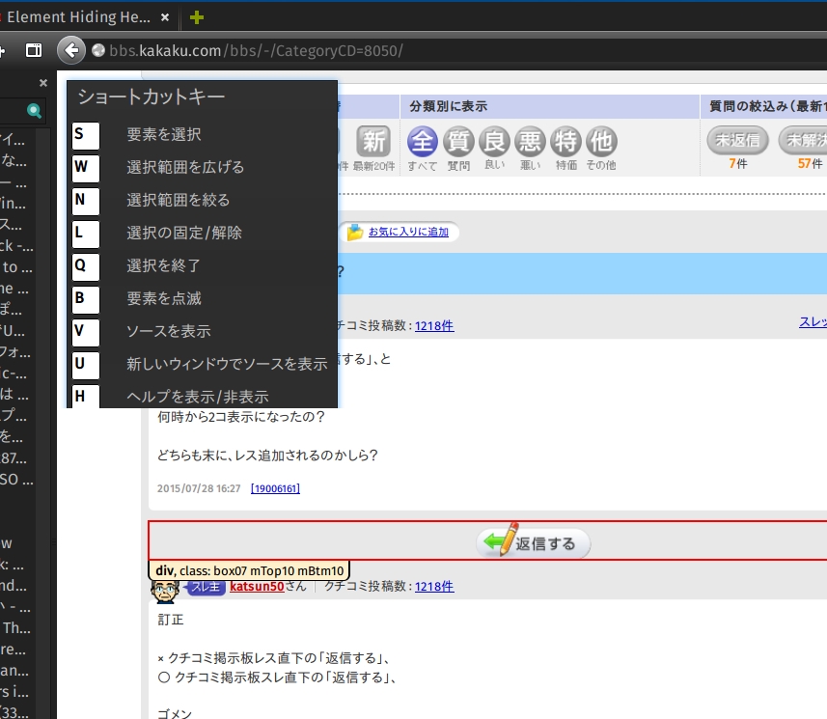827x719 pixels.
Task: Click the スレ主 badge
Action: tap(206, 587)
